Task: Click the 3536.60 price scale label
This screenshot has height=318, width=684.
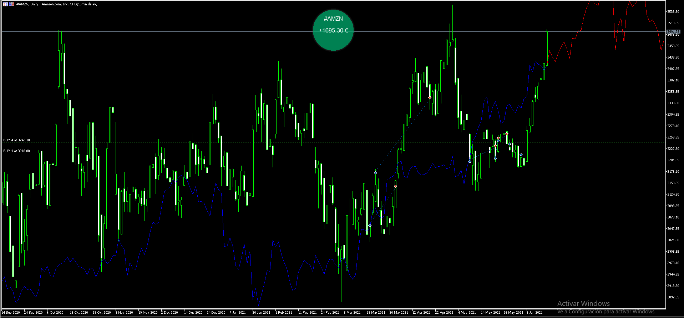Action: (x=673, y=12)
